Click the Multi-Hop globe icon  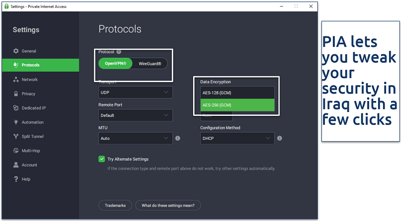[16, 151]
